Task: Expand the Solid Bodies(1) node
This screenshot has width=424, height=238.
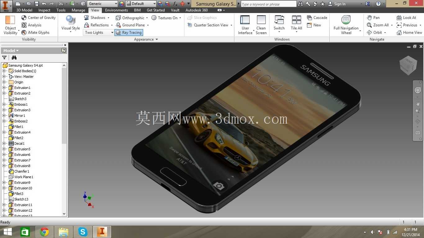Action: point(4,71)
